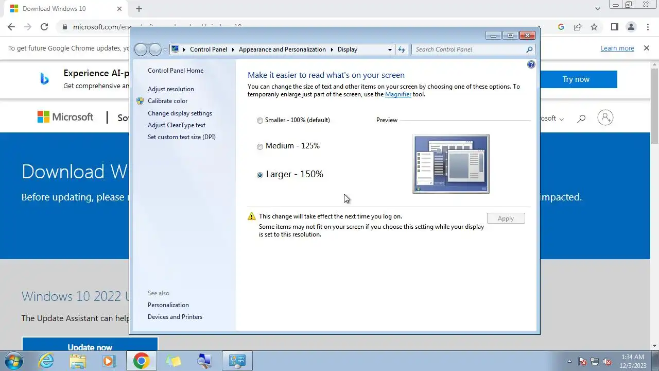Click the webpage search magnifier icon

click(581, 119)
